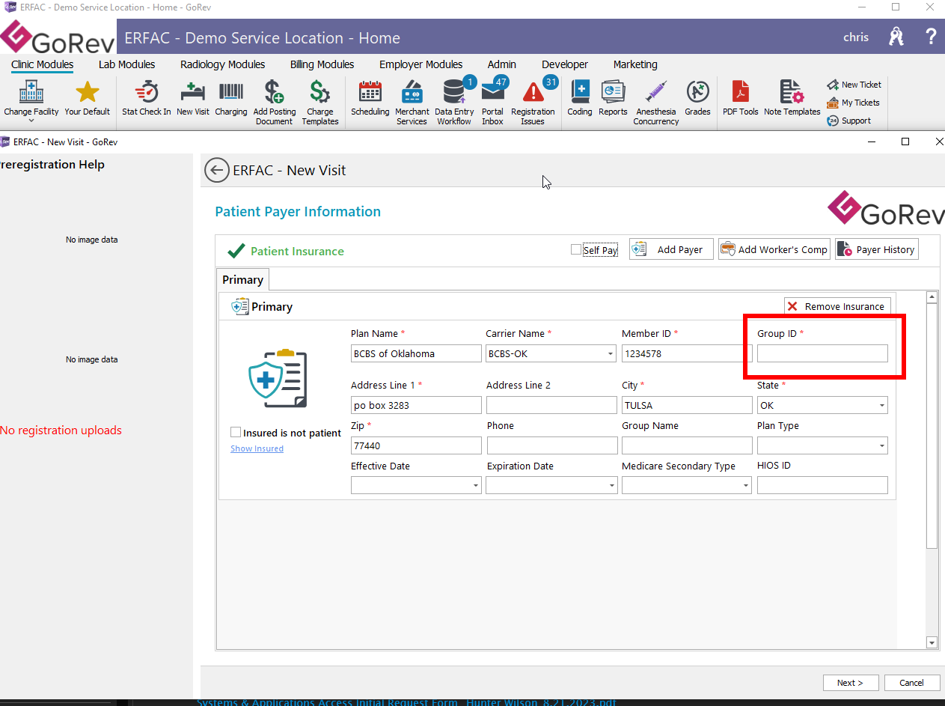The height and width of the screenshot is (706, 945).
Task: Open the Developer tab
Action: [x=565, y=64]
